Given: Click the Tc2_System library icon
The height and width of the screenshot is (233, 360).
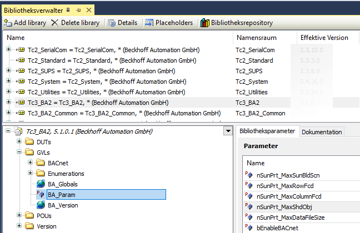Looking at the screenshot, I should click(21, 81).
